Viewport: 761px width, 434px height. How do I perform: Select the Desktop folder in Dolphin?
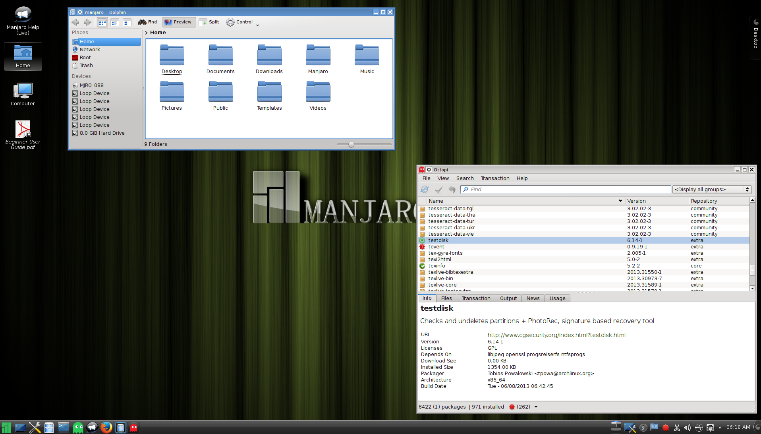172,59
